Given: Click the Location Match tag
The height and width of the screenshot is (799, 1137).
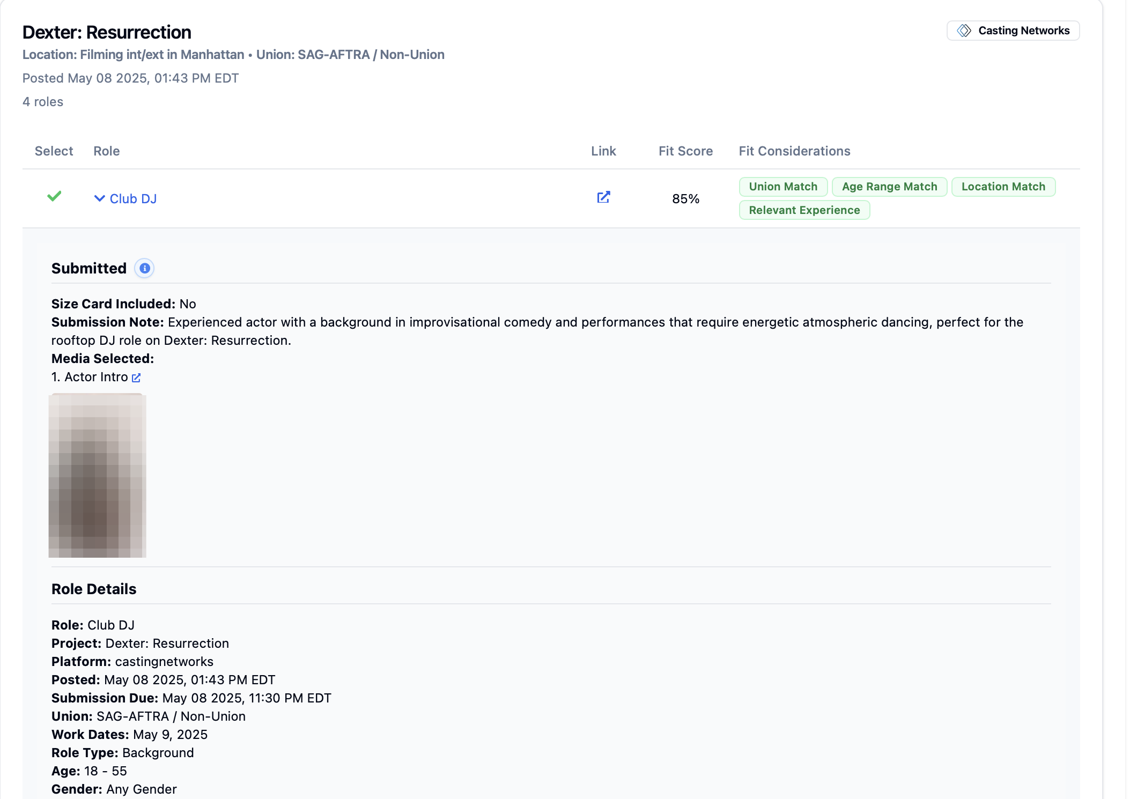Looking at the screenshot, I should point(1002,187).
